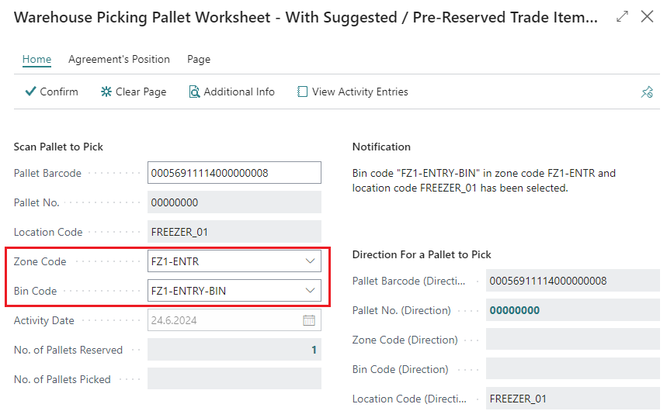Open the Activity Date calendar picker
Screen dimensions: 667x411
pos(309,320)
